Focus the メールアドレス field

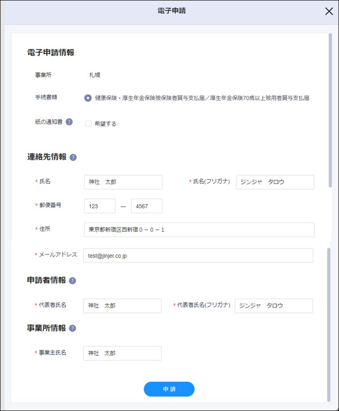click(x=198, y=256)
